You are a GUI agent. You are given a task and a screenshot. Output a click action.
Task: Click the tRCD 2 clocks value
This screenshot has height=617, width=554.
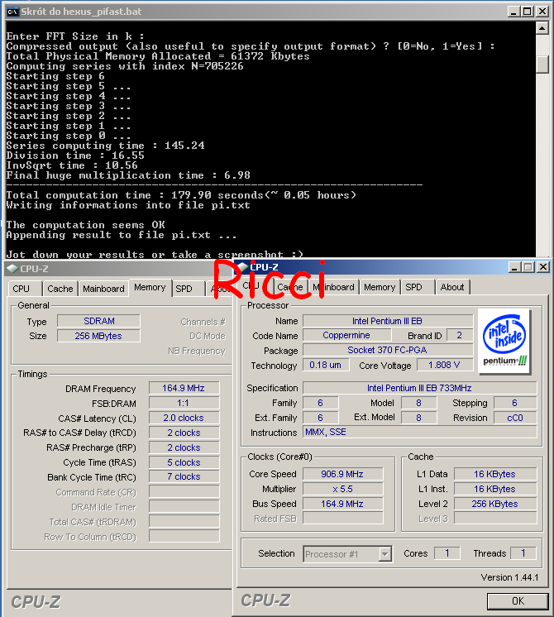point(184,433)
